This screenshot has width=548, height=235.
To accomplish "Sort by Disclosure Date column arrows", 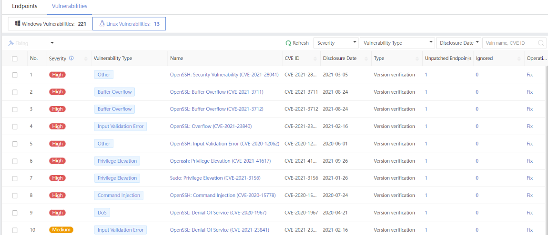I will 366,59.
